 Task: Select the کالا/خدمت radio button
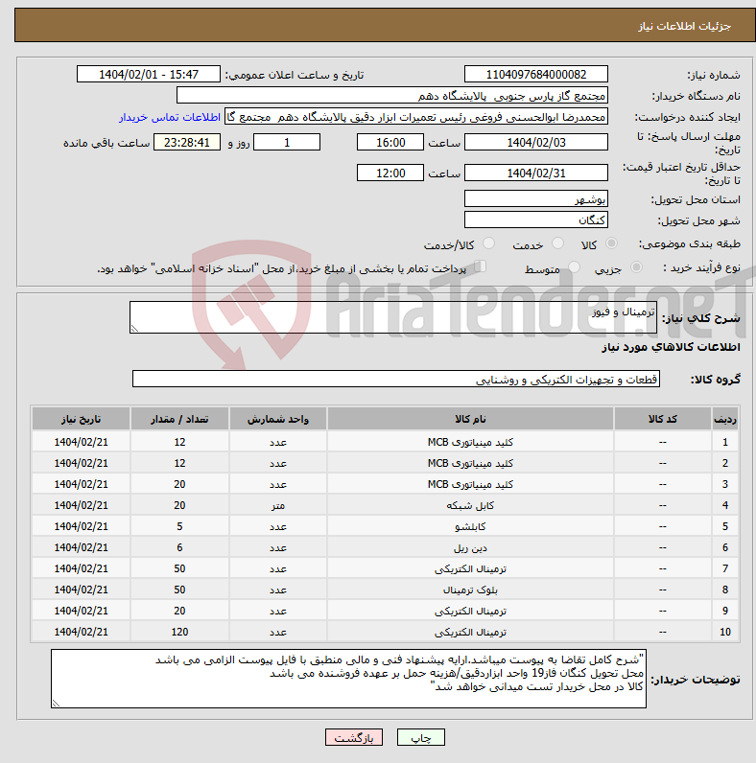click(488, 243)
